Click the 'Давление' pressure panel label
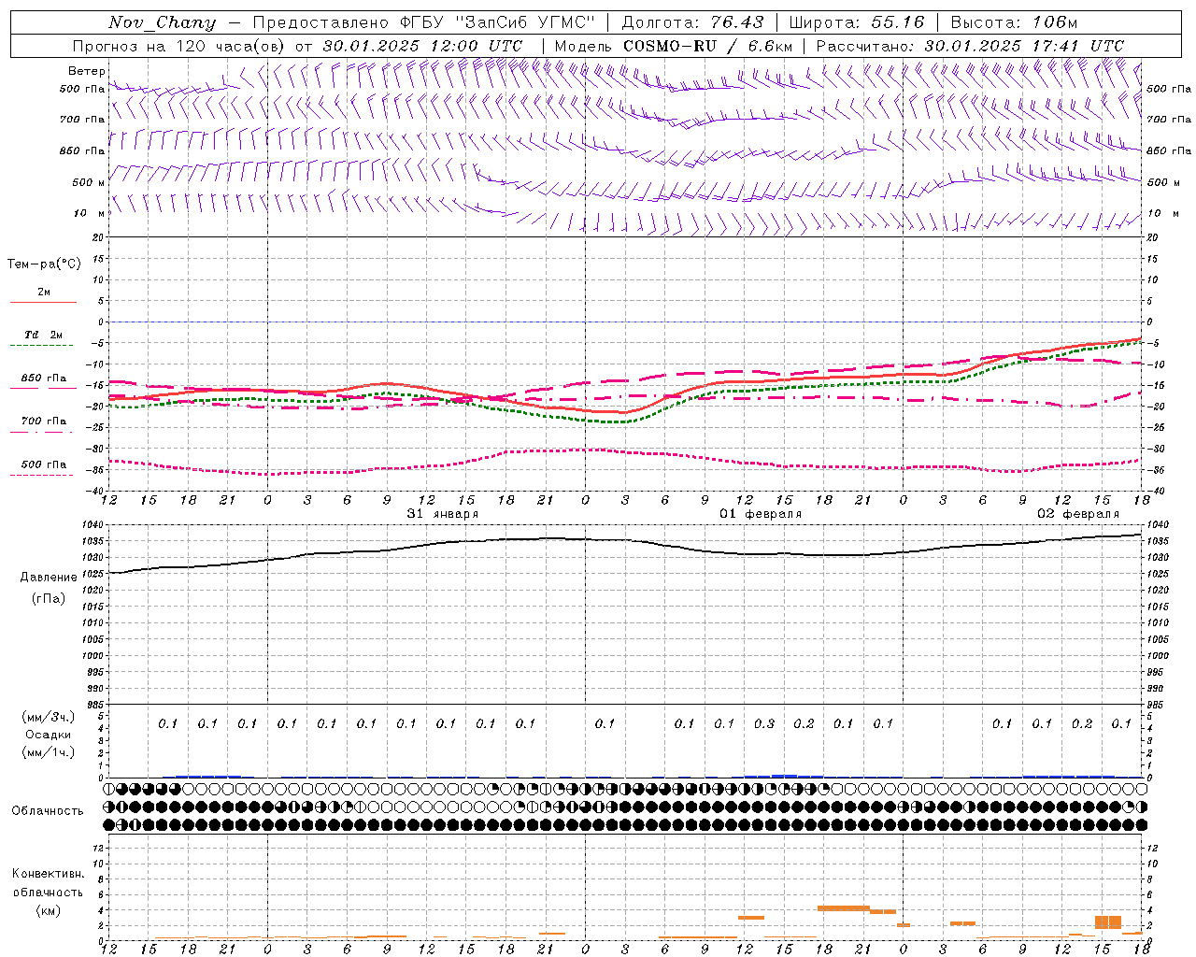Viewport: 1196px width, 957px height. point(49,578)
